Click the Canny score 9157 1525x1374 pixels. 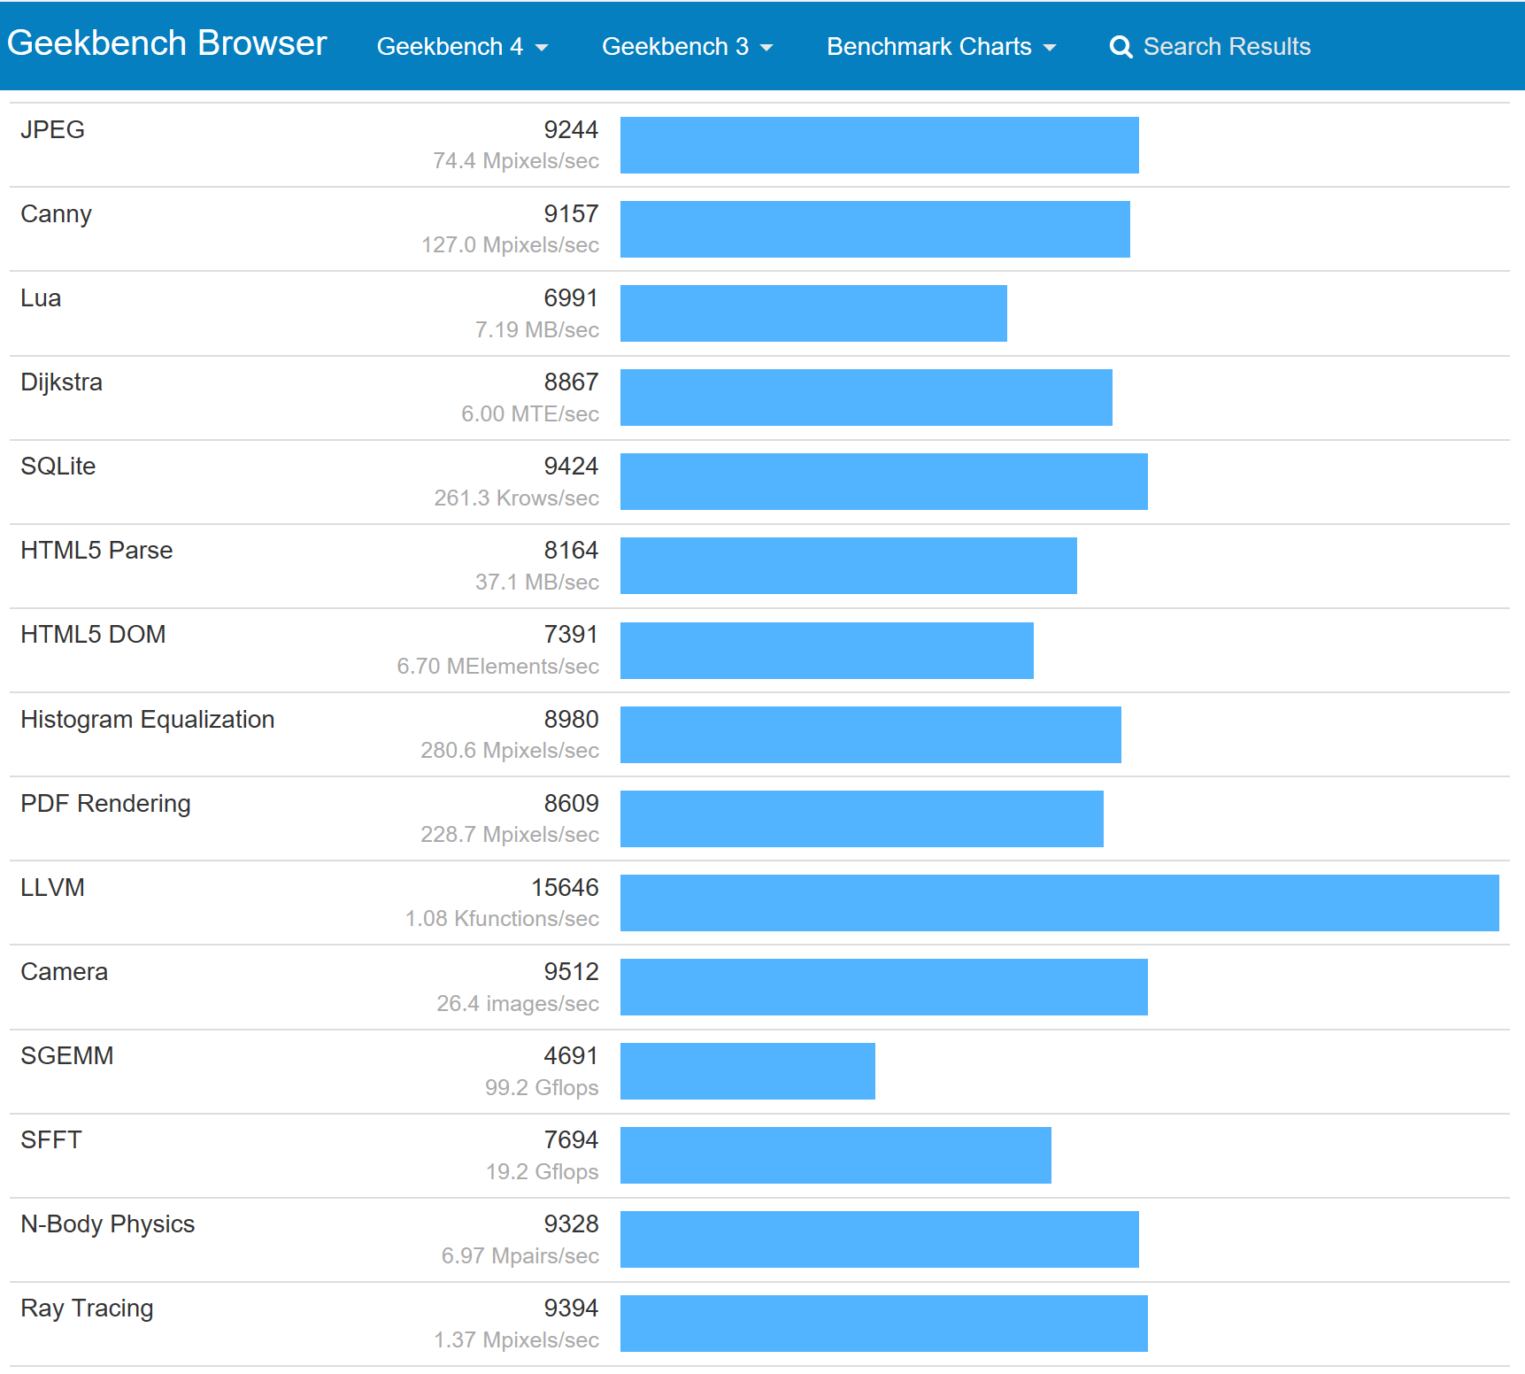coord(571,213)
